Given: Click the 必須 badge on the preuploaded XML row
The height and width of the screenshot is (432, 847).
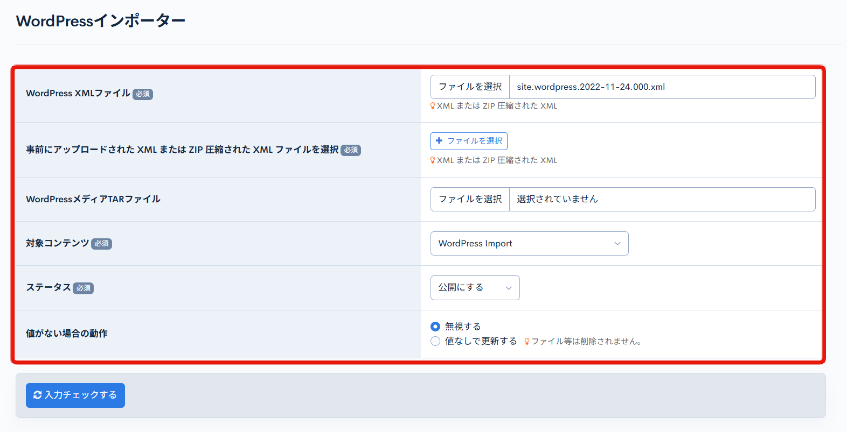Looking at the screenshot, I should point(351,150).
